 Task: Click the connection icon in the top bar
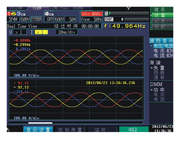point(128,8)
